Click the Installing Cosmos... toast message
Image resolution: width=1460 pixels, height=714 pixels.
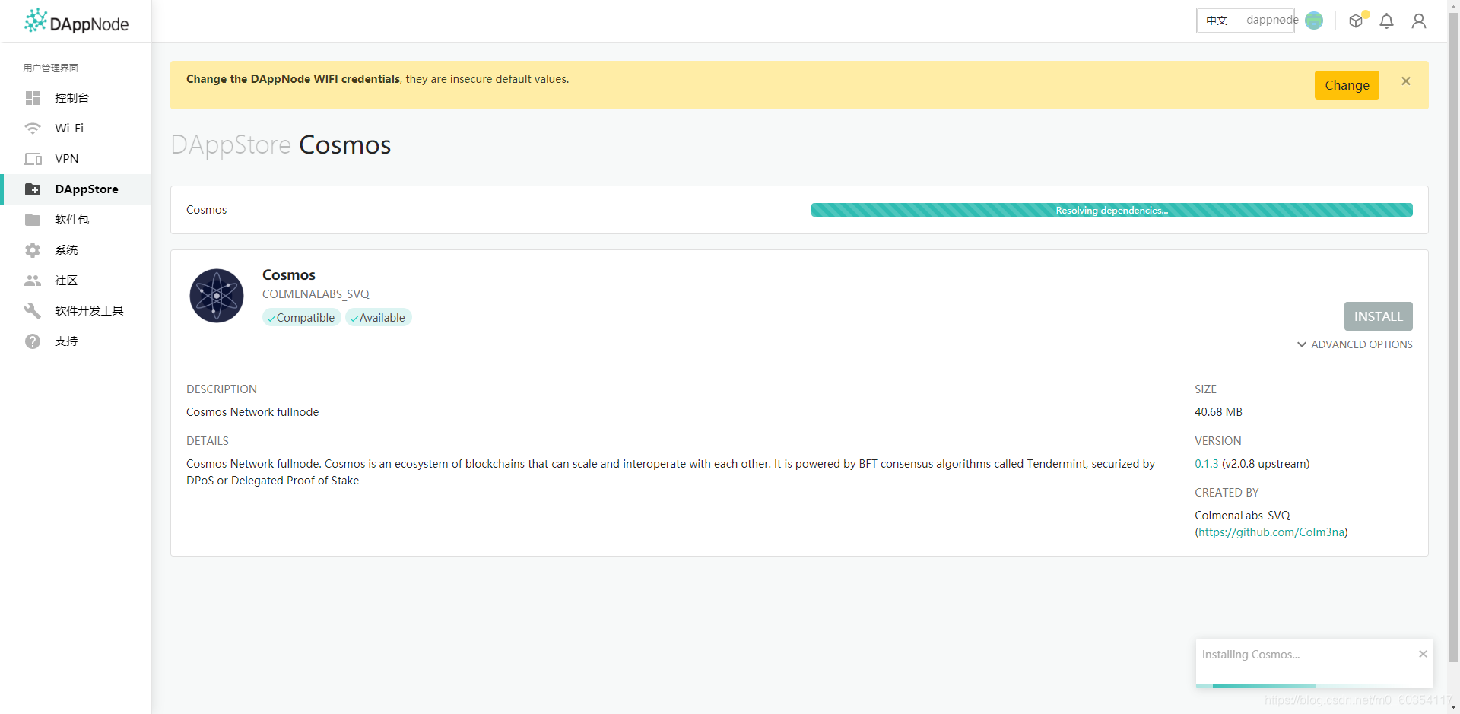click(x=1251, y=655)
